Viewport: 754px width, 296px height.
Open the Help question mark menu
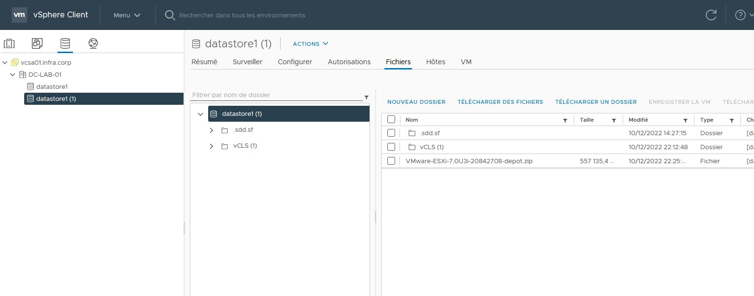(740, 15)
